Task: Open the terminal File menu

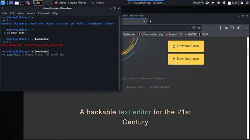Action: (4, 13)
